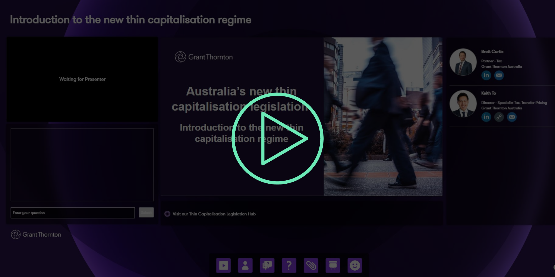Click the question mark help icon
Screen dimensions: 555x277
(289, 265)
